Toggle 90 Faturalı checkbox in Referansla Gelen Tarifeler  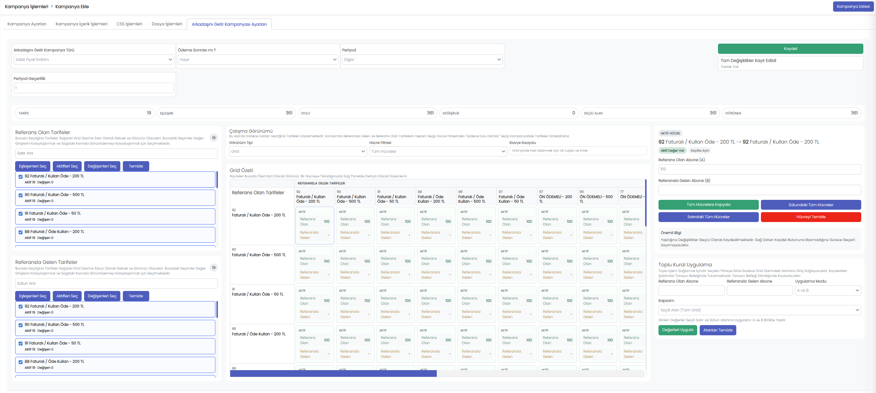tap(21, 325)
